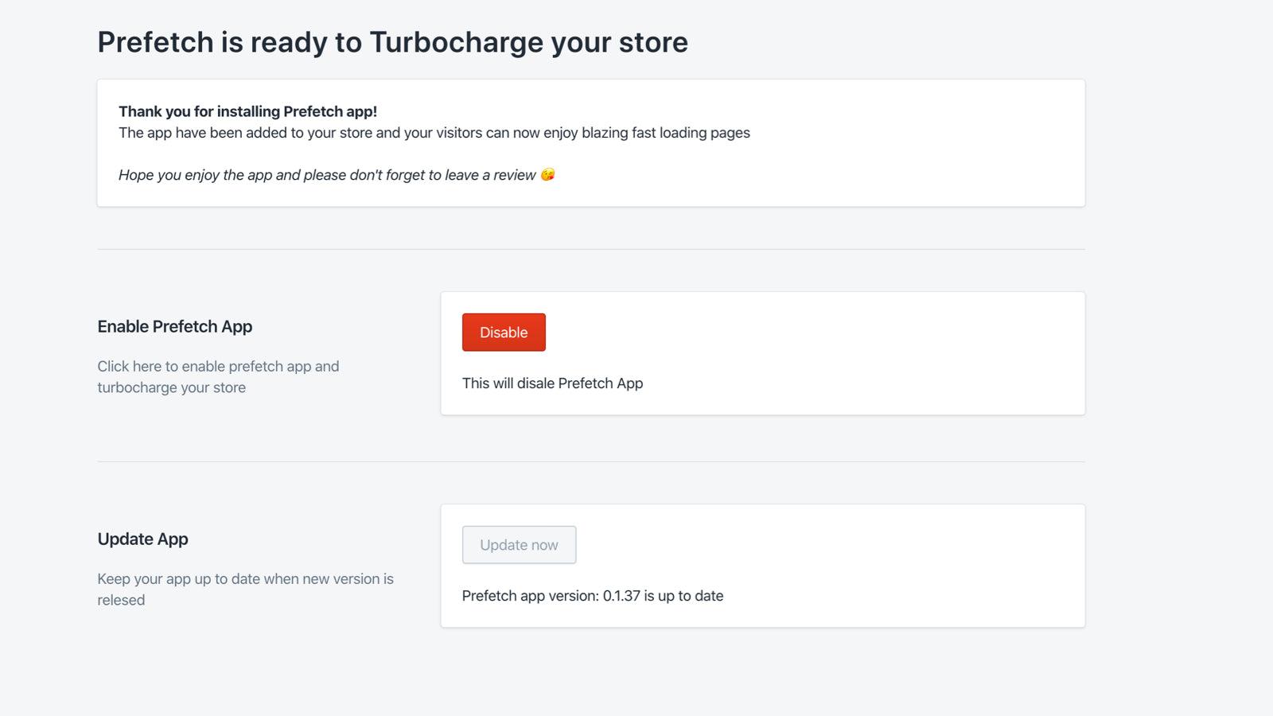Click the thank you message card
Viewport: 1273px width, 716px height.
590,142
